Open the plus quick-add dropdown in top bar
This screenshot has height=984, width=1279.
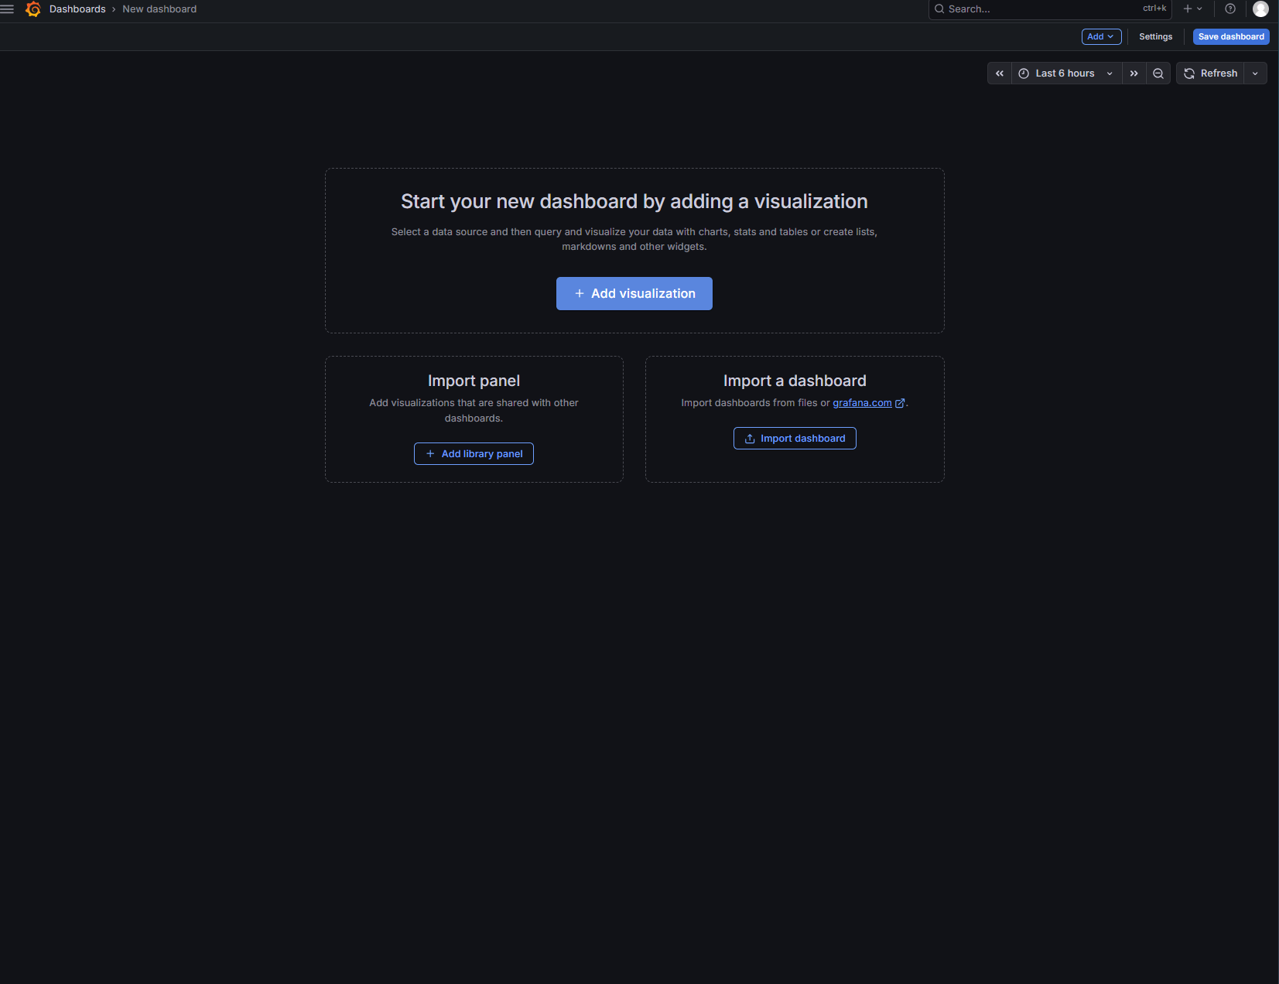(x=1192, y=9)
